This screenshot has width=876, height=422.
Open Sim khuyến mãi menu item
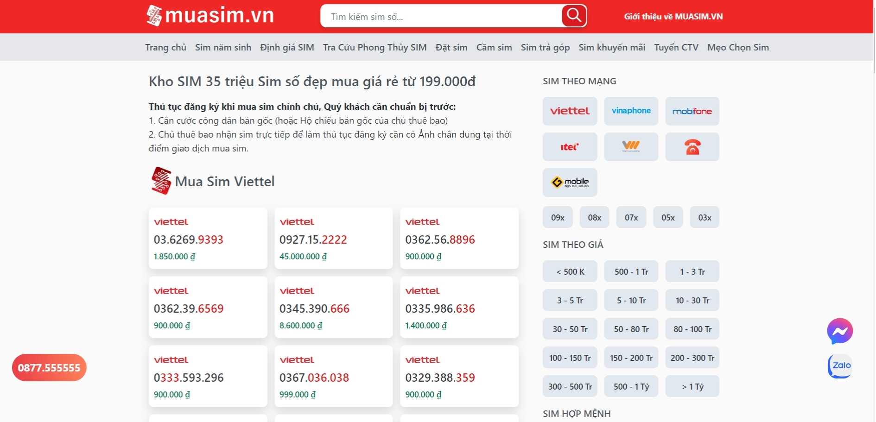click(x=612, y=47)
